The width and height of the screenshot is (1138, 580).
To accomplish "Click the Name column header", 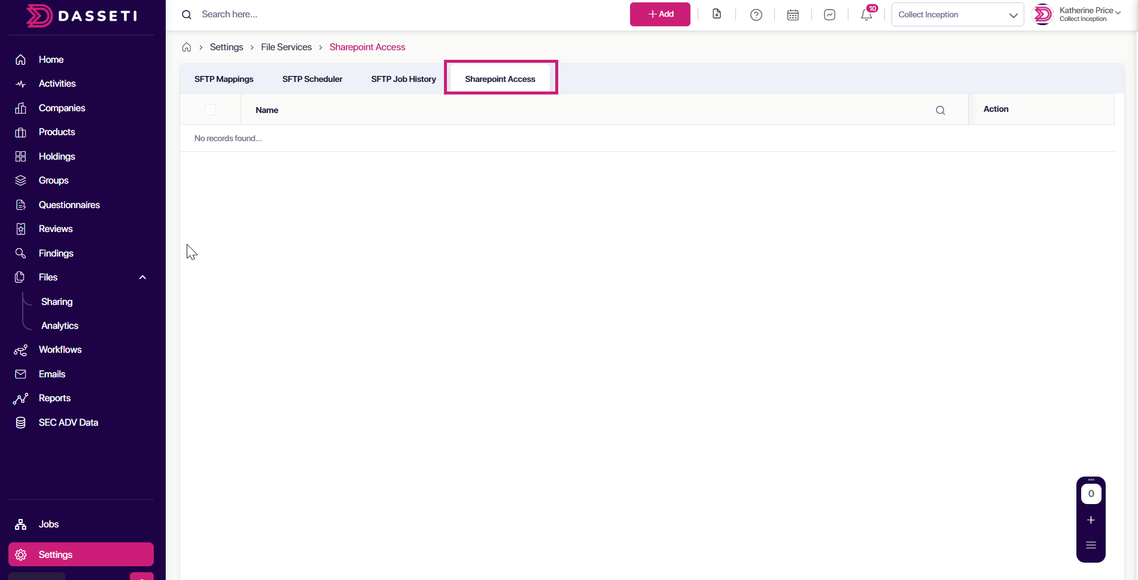I will click(267, 110).
